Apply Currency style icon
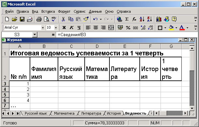Viewport: 199px width, 127px height. [x=120, y=28]
